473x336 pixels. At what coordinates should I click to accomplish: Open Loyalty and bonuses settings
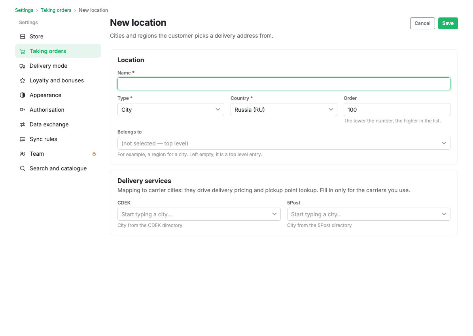pyautogui.click(x=58, y=81)
